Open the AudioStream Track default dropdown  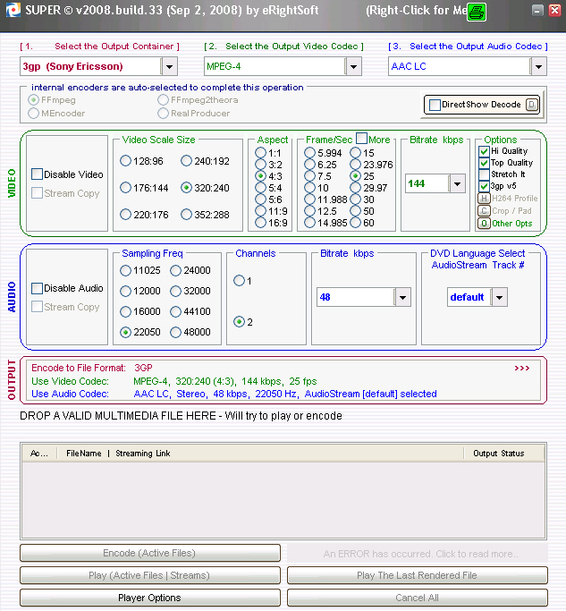[500, 297]
